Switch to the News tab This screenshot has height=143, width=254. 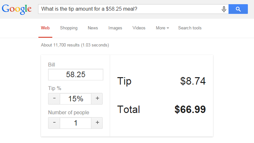[x=93, y=28]
